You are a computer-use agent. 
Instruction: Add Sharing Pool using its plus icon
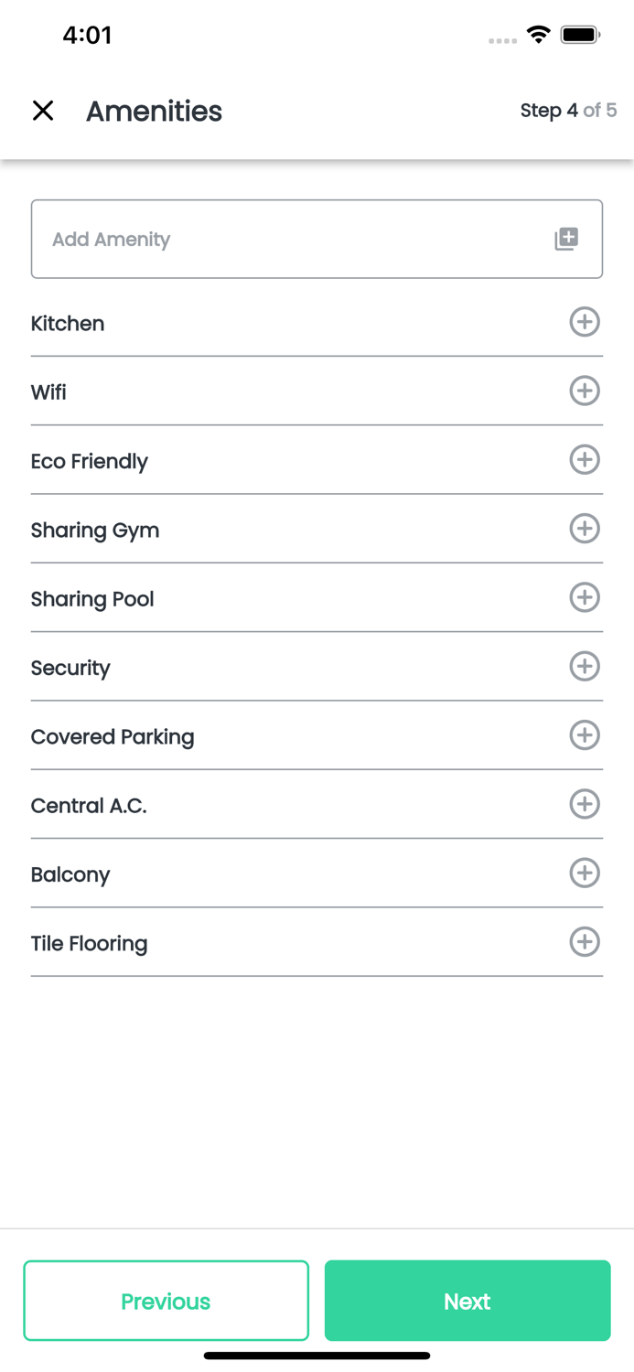[585, 597]
